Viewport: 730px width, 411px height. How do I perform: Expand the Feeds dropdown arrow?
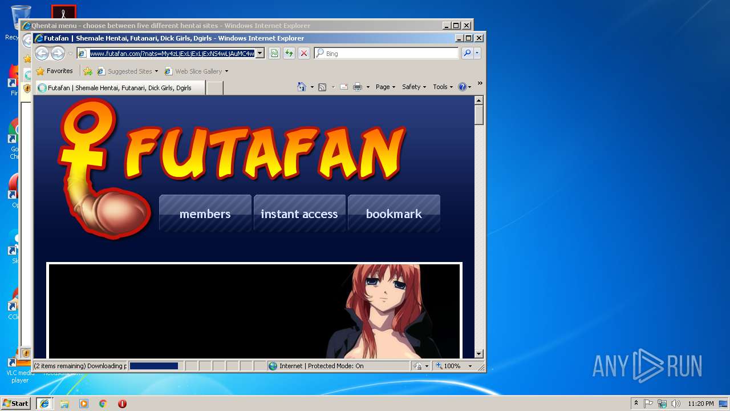coord(333,87)
